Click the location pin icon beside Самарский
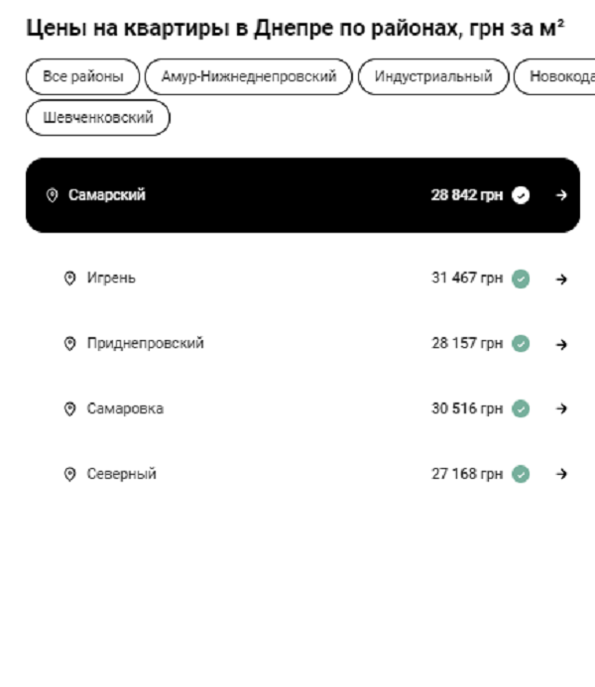The image size is (595, 687). pos(53,195)
